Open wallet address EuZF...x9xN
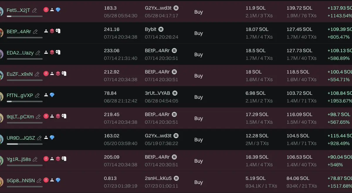352x193 pixels. click(20, 74)
